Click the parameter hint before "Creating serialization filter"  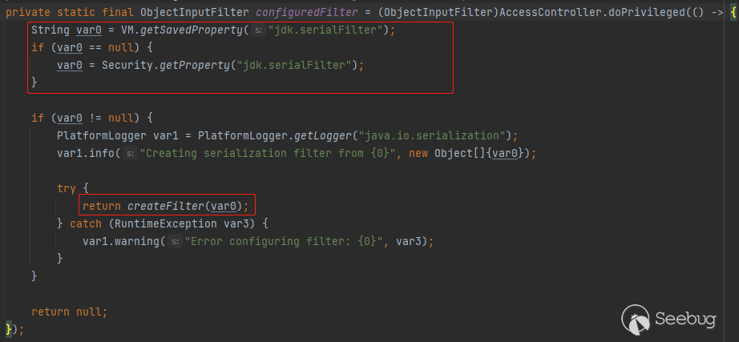click(130, 153)
